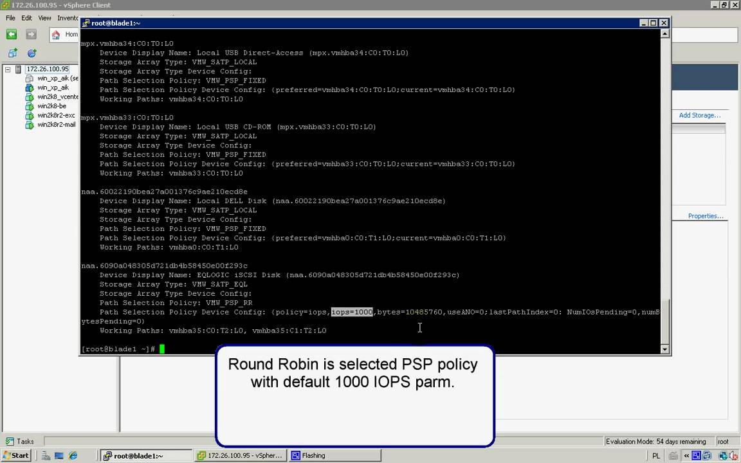
Task: Click the network connection tray icon
Action: coord(723,455)
